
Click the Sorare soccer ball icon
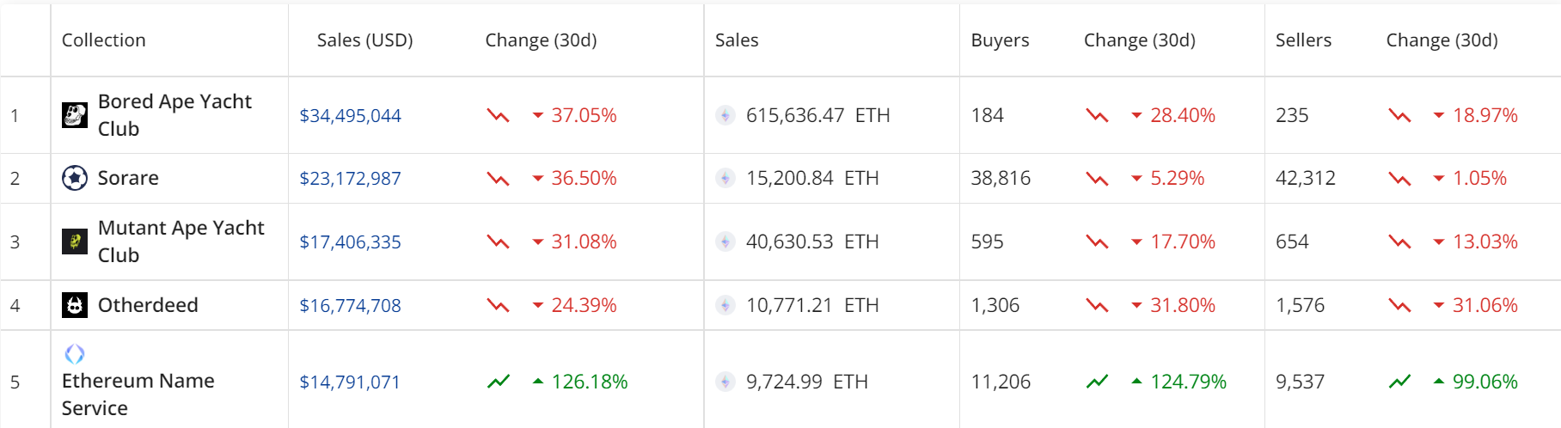click(75, 178)
